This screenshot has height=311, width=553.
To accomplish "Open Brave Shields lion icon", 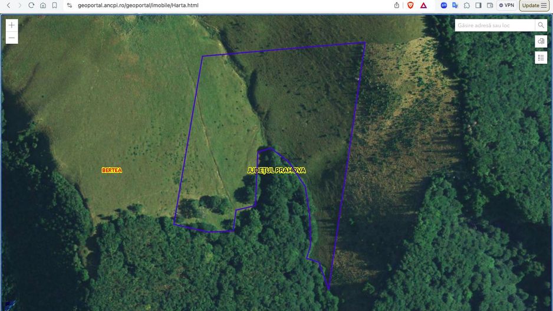I will 410,5.
